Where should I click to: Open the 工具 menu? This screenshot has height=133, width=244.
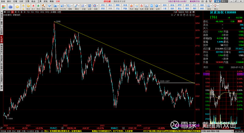(x=40, y=2)
